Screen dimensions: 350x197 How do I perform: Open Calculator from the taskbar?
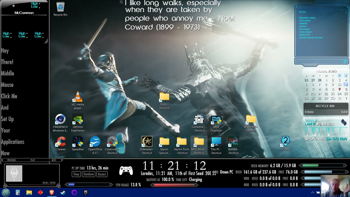click(18, 192)
